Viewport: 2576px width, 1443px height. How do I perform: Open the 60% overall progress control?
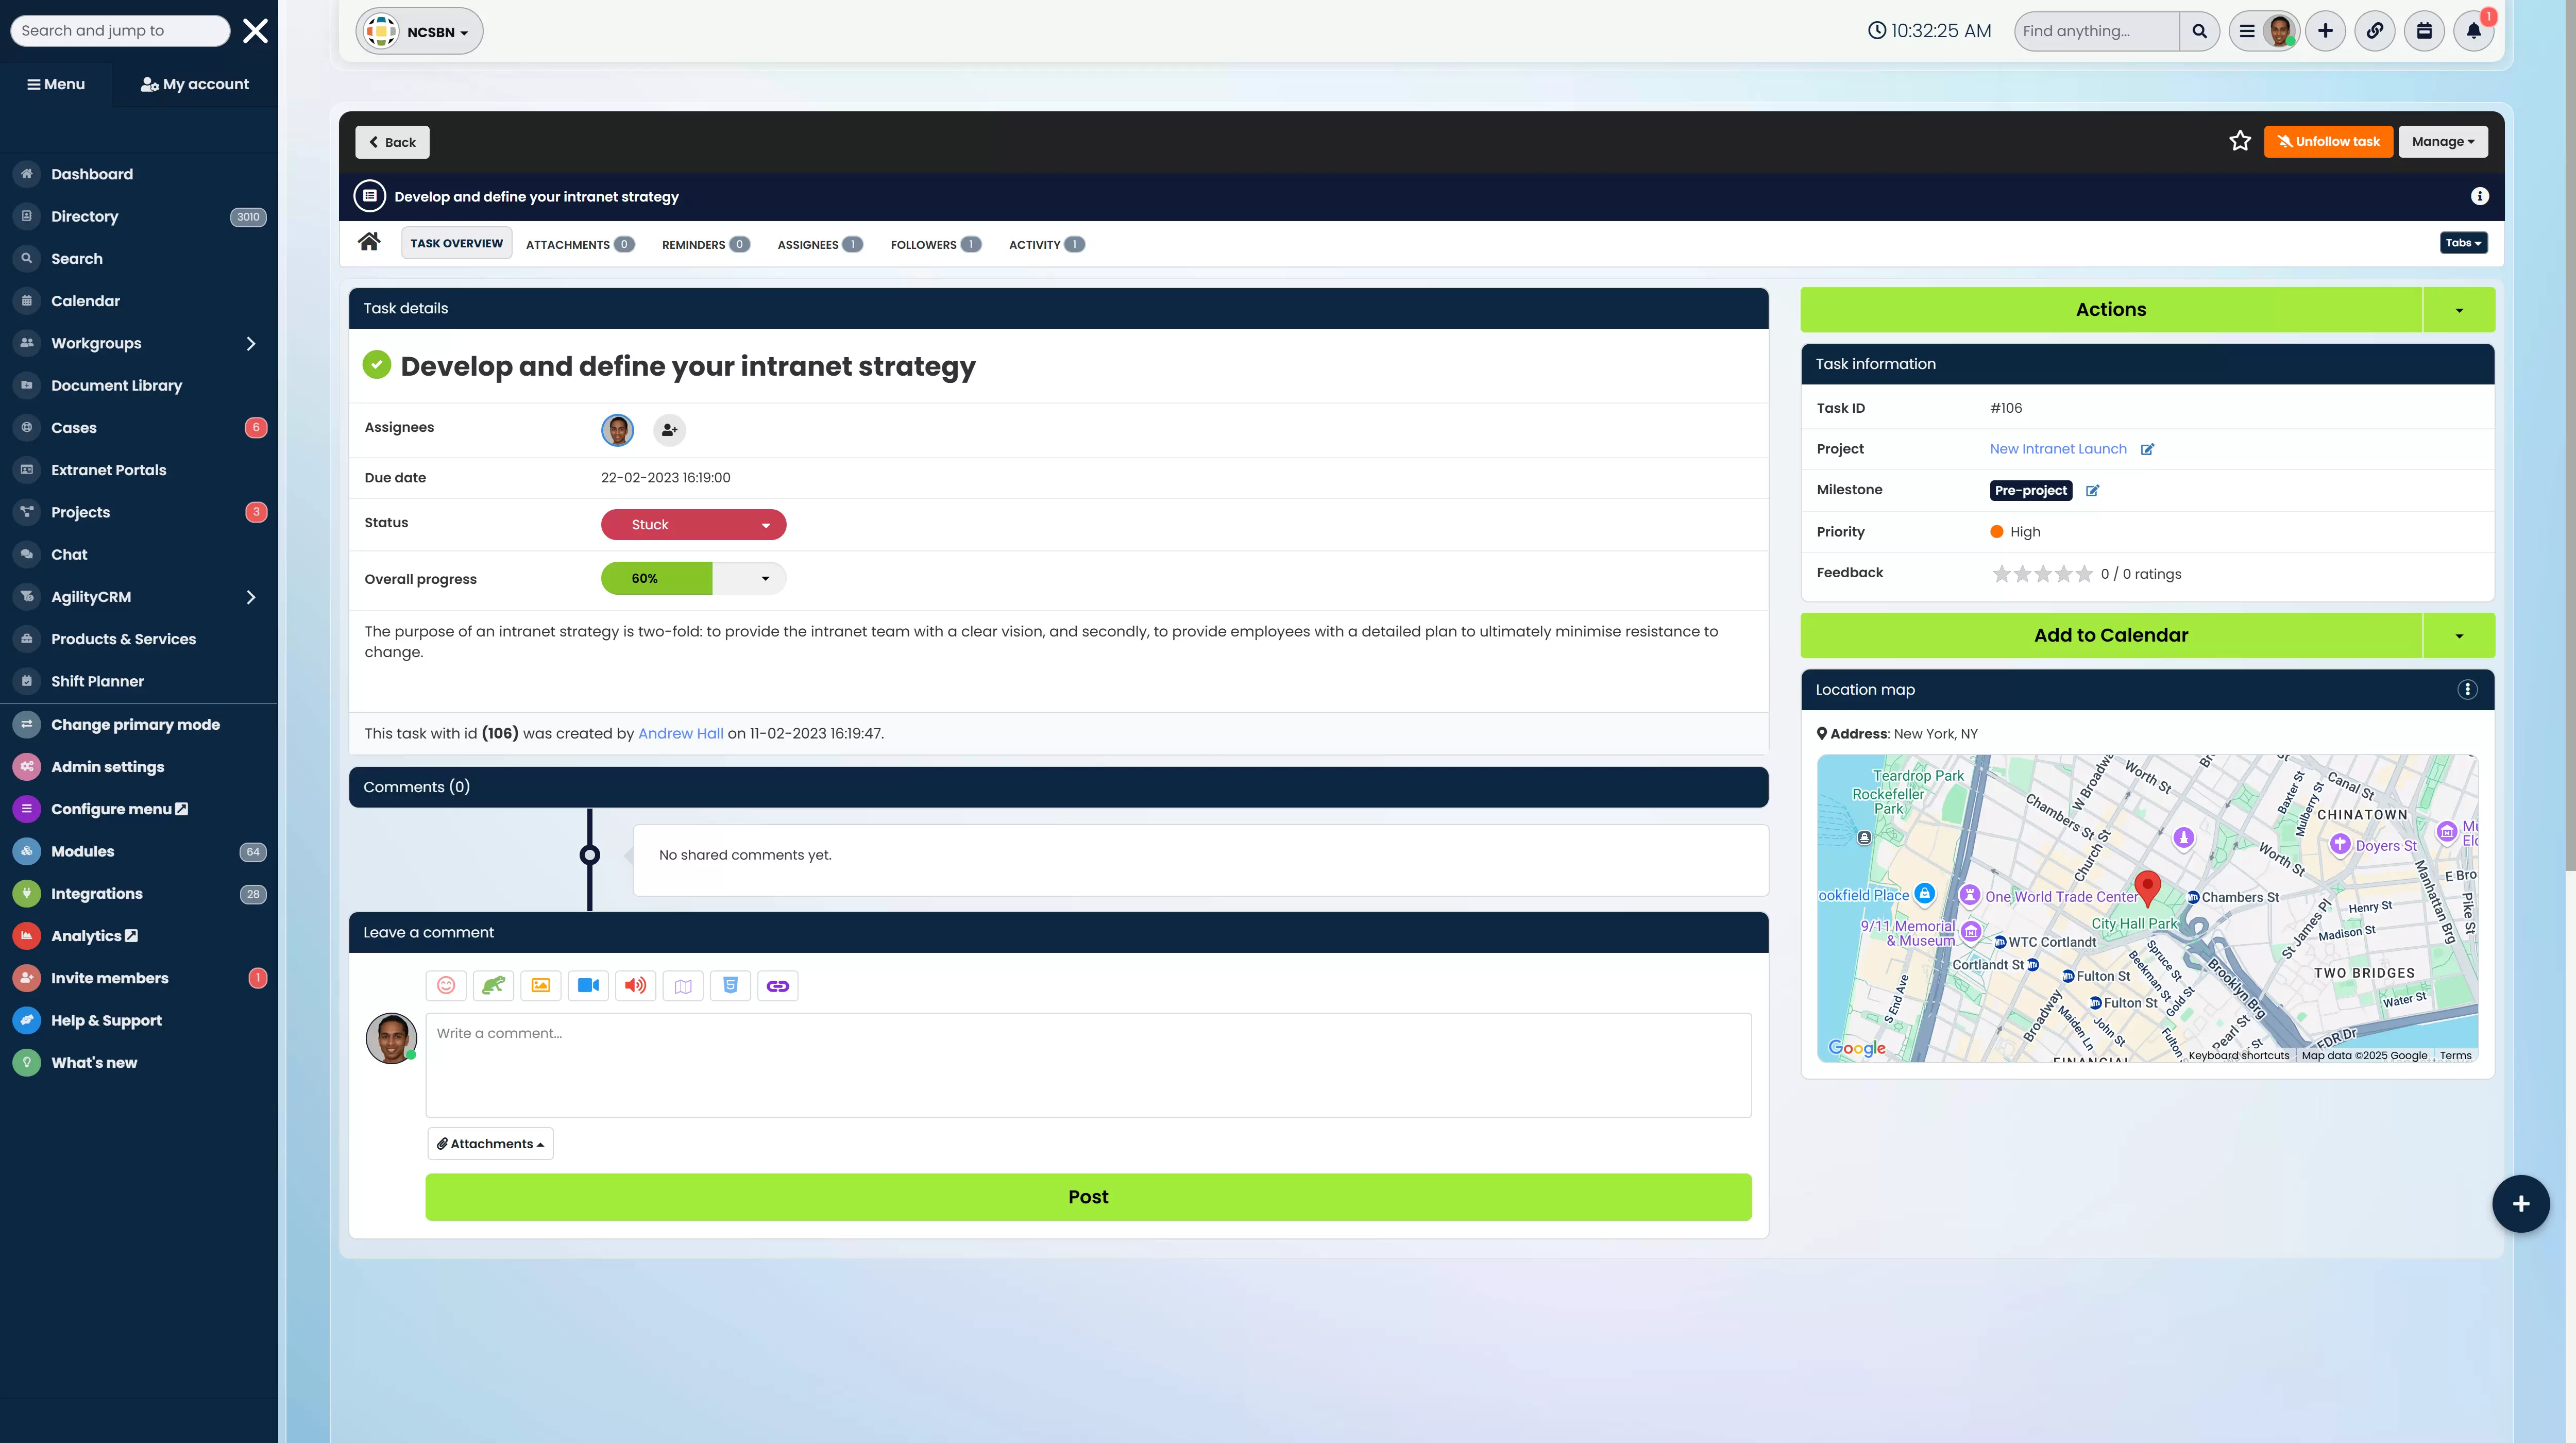pos(693,578)
